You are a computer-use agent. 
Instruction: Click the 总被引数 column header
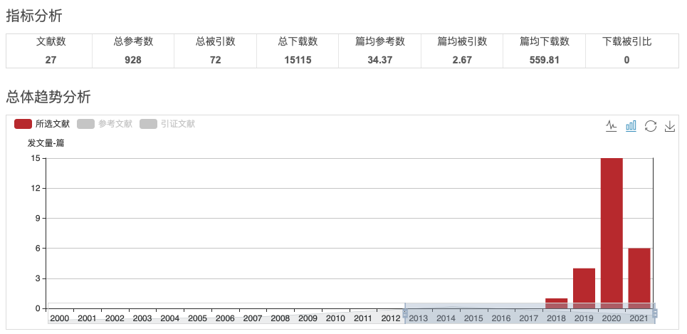215,42
